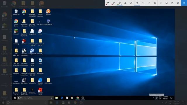This screenshot has width=187, height=105.
Task: Click the Cortana microphone icon in captured taskbar
Action: pos(51,98)
